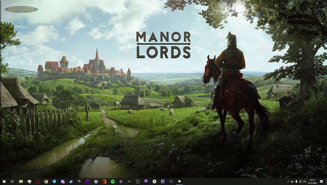Open the Opera GX browser
This screenshot has width=327, height=185.
click(x=38, y=182)
